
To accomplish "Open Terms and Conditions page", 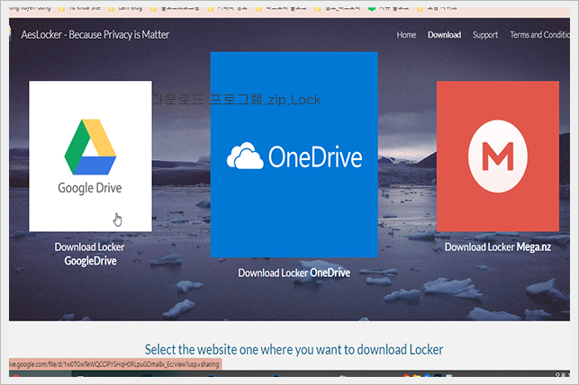I will [x=540, y=35].
